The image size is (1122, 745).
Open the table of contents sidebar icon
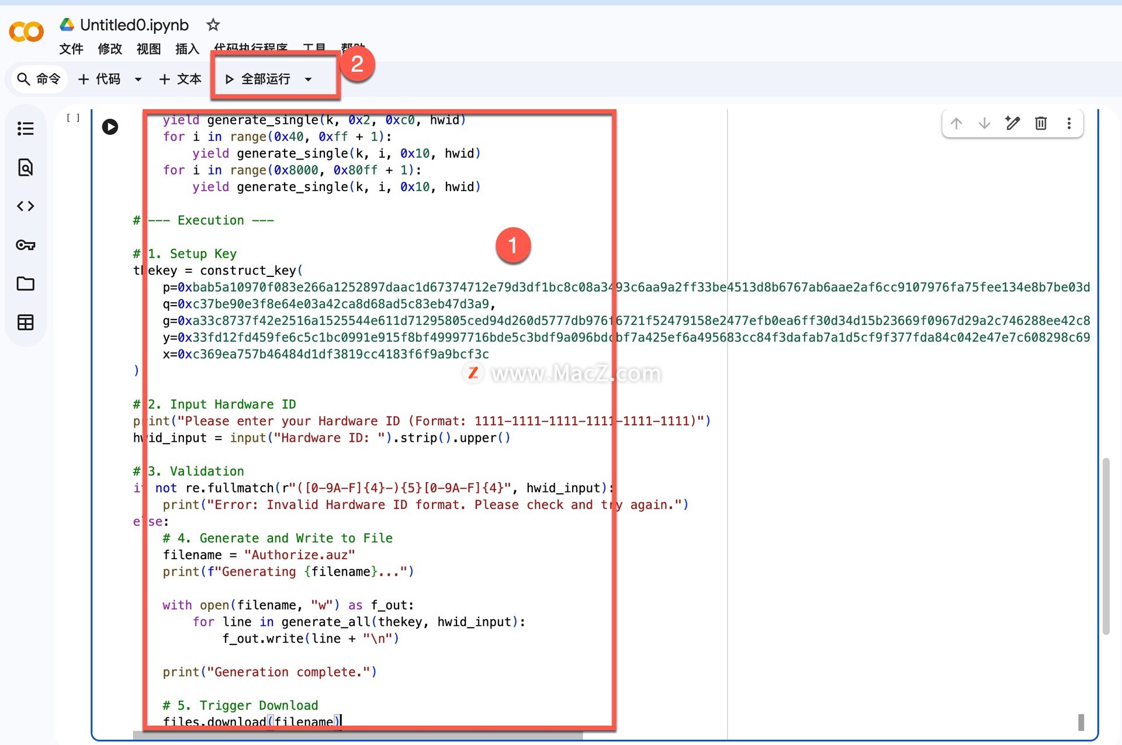click(25, 129)
